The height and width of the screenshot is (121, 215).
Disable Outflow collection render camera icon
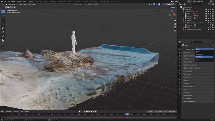click(x=213, y=16)
